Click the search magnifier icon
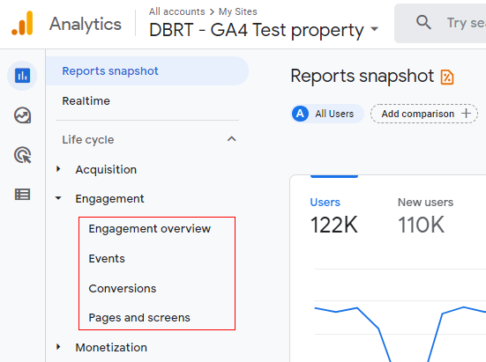Viewport: 486px width, 362px height. point(423,23)
